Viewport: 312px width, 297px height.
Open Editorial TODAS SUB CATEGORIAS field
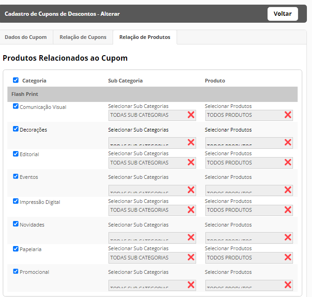(152, 163)
